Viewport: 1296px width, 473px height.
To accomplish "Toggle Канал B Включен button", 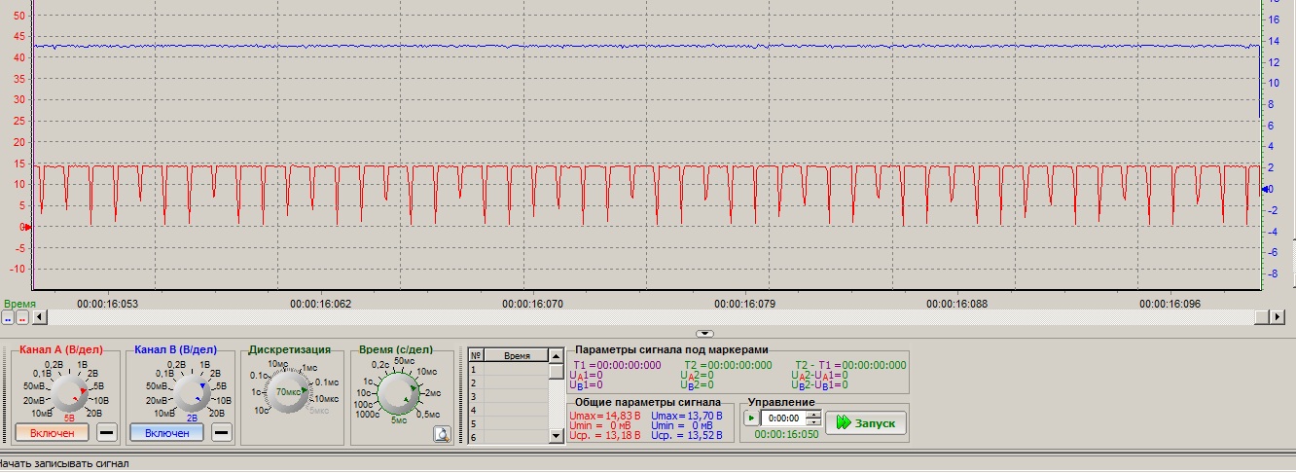I will 166,432.
